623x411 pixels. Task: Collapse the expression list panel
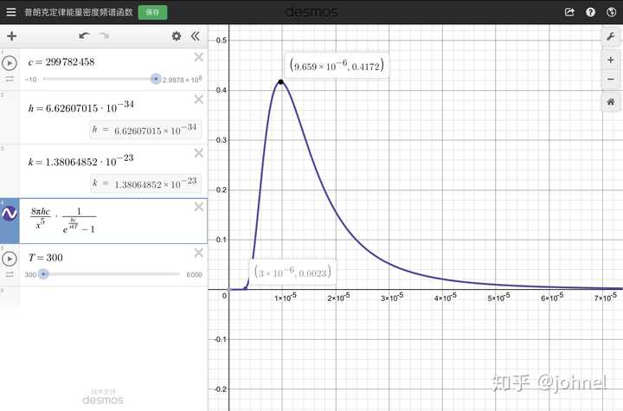coord(195,36)
